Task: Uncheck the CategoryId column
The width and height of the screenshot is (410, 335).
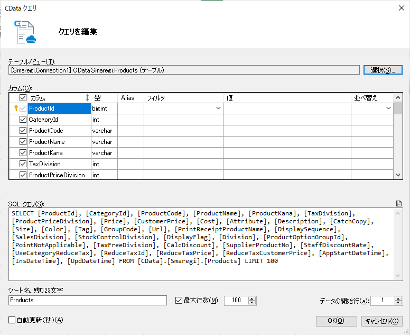Action: pos(23,120)
